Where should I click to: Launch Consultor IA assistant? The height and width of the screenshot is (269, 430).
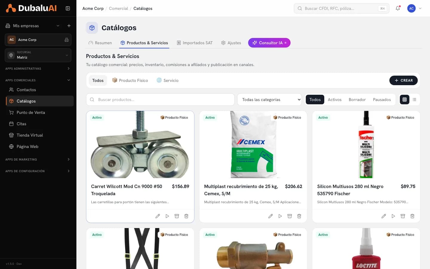(269, 43)
